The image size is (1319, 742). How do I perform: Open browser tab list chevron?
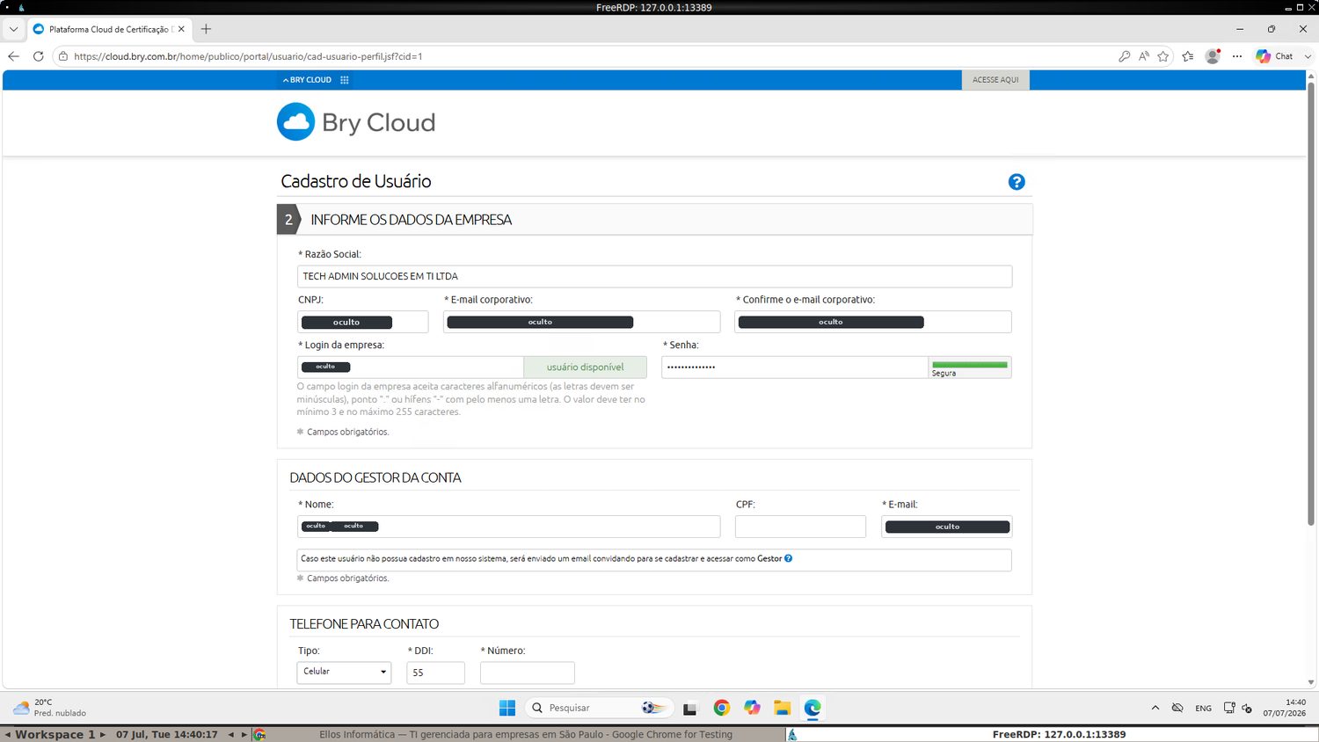point(13,29)
